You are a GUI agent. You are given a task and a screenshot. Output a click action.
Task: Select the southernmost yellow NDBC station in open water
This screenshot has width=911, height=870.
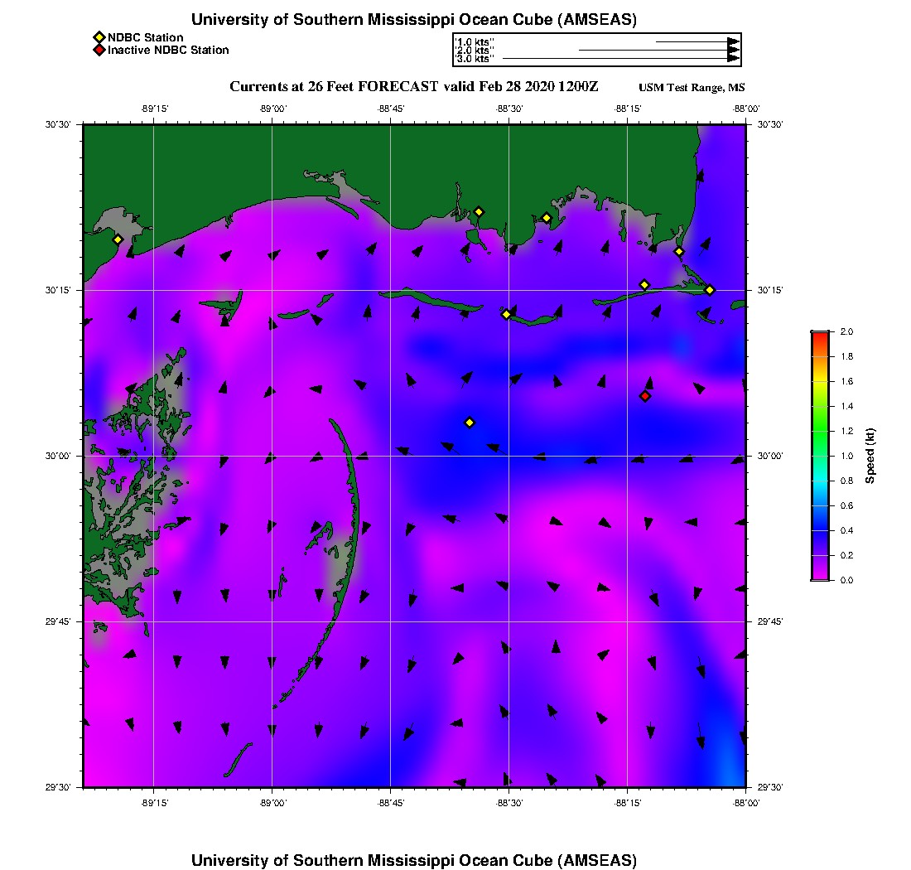click(470, 423)
